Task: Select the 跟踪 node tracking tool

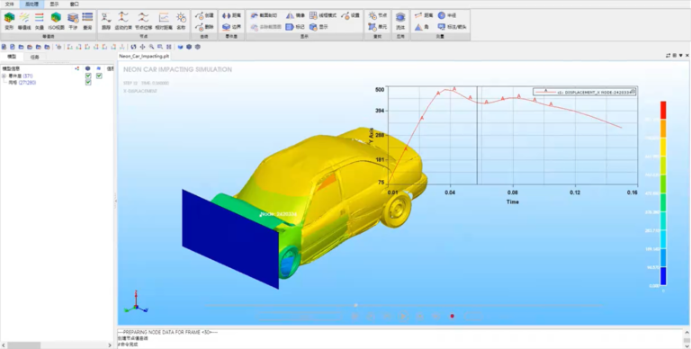Action: tap(106, 21)
